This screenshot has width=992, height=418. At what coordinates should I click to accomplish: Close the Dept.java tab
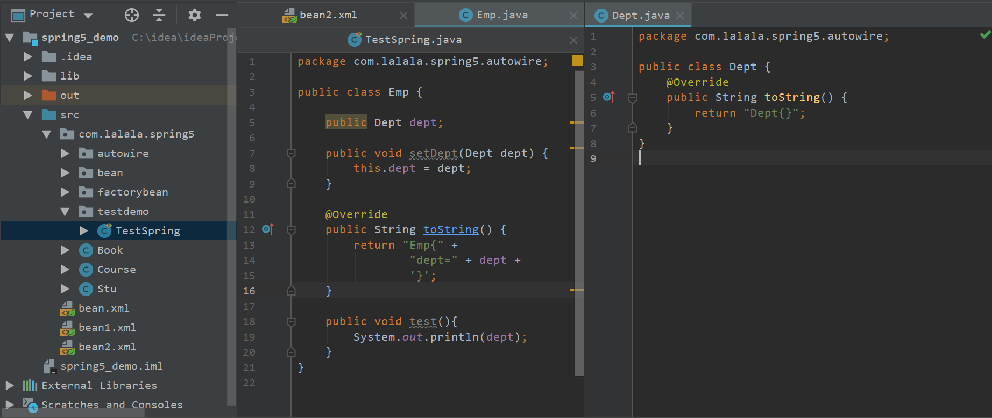point(680,16)
